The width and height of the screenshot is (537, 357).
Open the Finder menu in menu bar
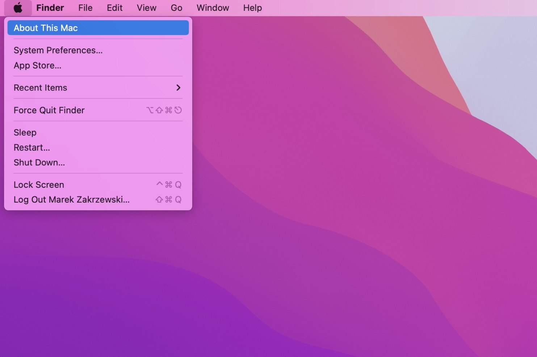coord(50,8)
